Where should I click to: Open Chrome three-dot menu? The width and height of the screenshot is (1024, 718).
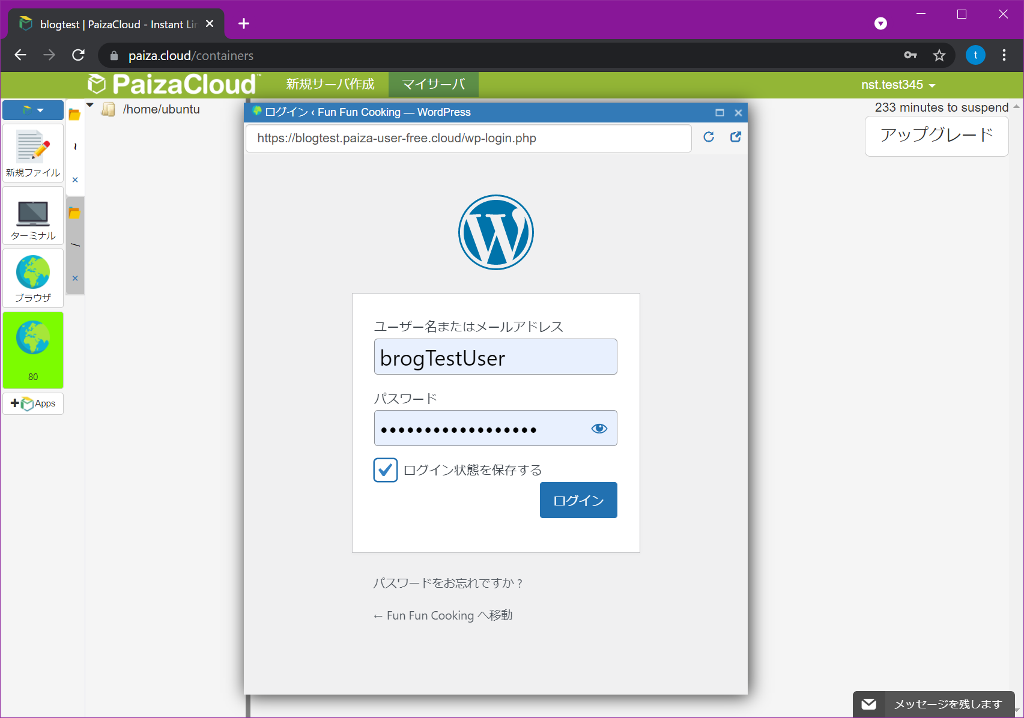point(1004,55)
